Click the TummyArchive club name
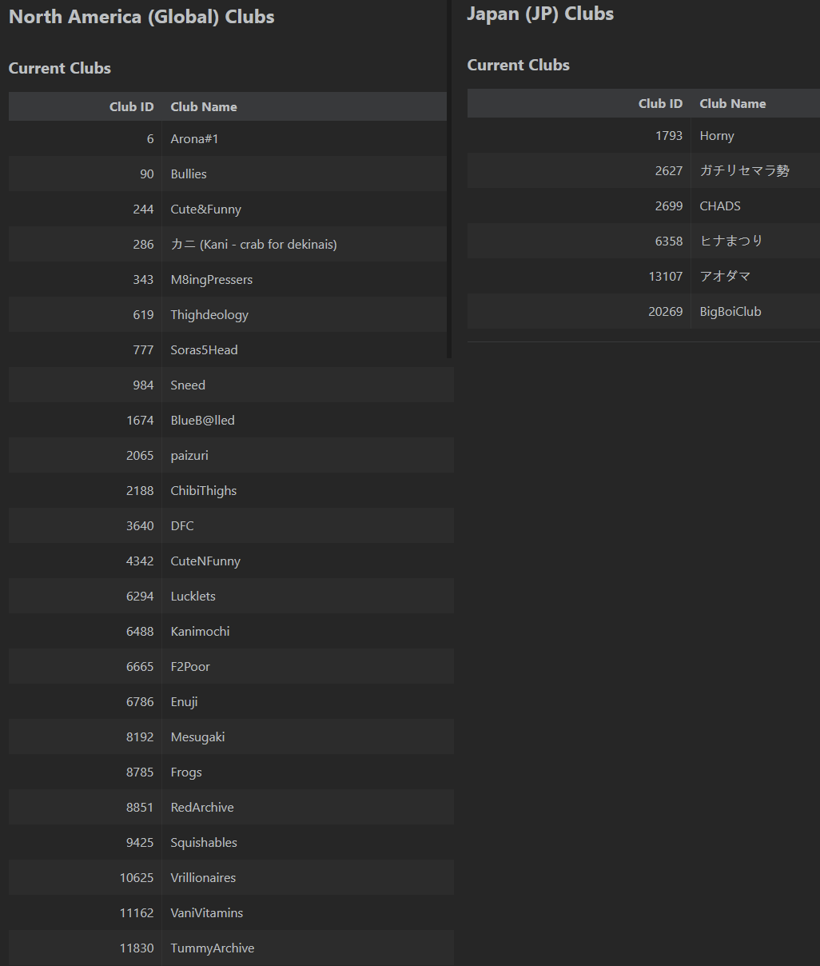The width and height of the screenshot is (820, 966). [x=213, y=948]
